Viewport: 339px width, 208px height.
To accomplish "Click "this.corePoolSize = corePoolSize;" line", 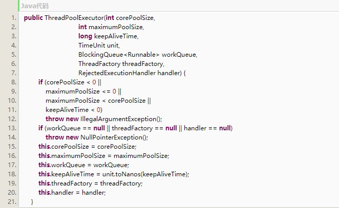I will (x=88, y=147).
